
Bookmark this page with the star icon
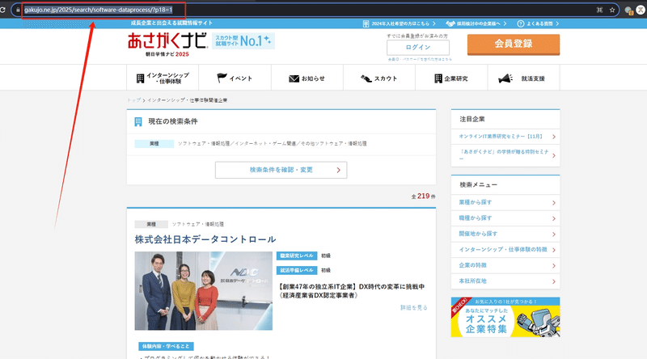612,10
